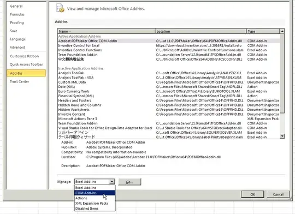
Task: Select Invantive Control for Excel row
Action: [169, 46]
